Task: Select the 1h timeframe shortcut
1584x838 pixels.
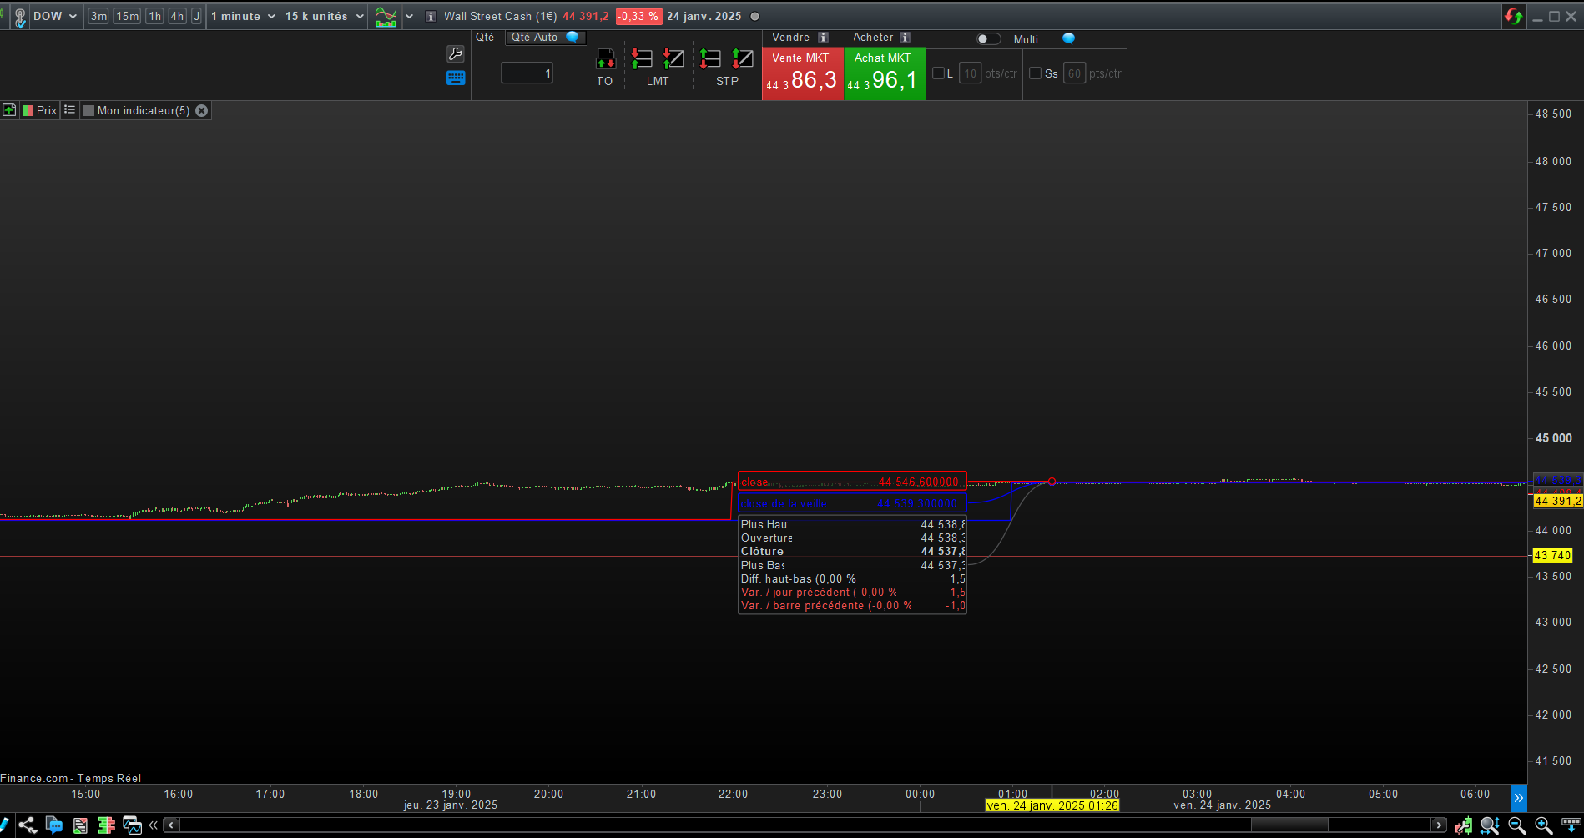Action: point(155,17)
